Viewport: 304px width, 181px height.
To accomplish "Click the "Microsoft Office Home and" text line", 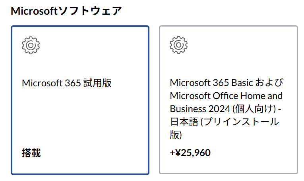I will click(226, 96).
